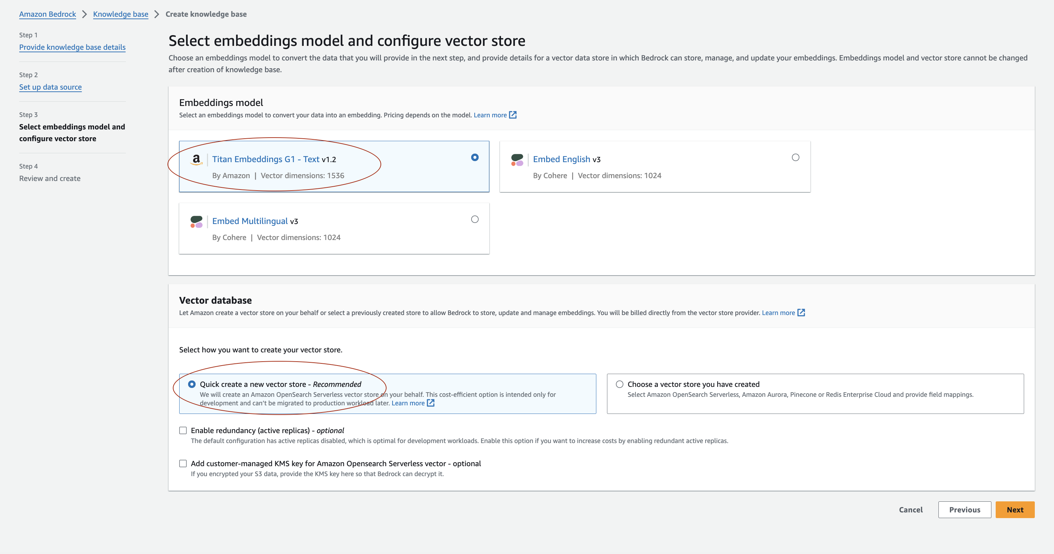The height and width of the screenshot is (554, 1054).
Task: Go to Provide knowledge base details step
Action: 72,47
